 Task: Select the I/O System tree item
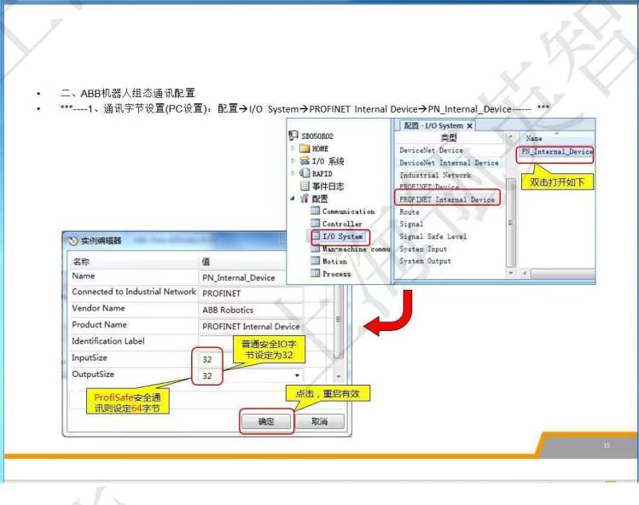coord(341,236)
